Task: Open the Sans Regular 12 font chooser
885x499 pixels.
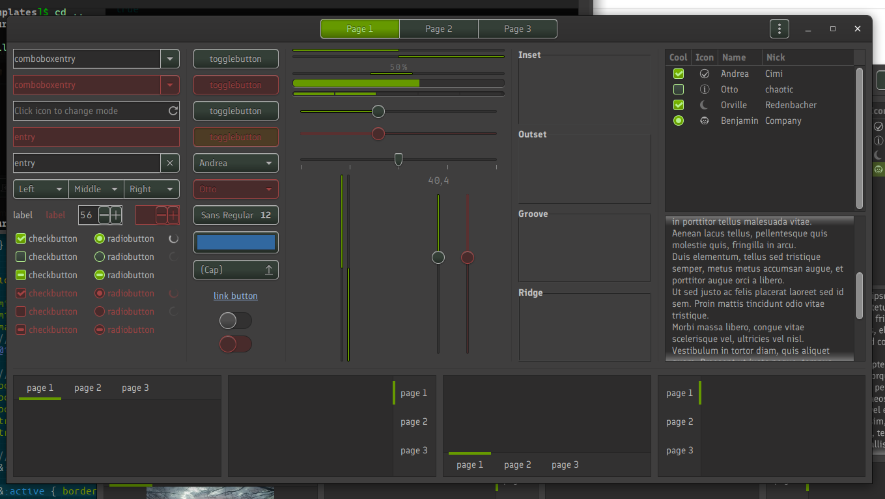Action: click(236, 215)
